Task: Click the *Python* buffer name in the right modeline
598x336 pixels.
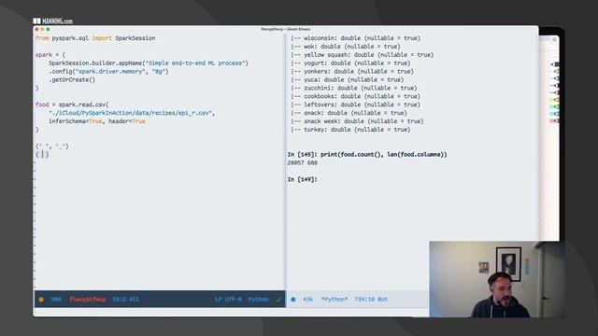Action: [x=335, y=300]
